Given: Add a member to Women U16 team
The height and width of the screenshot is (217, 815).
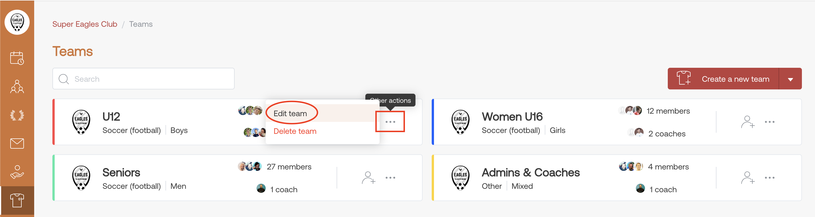Looking at the screenshot, I should click(748, 122).
